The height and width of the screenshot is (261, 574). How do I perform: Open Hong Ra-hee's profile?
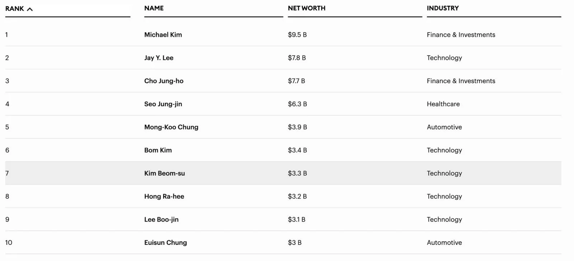[164, 196]
